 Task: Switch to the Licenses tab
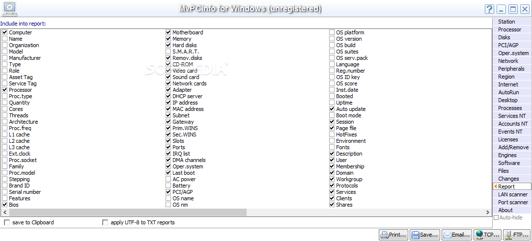(512, 139)
